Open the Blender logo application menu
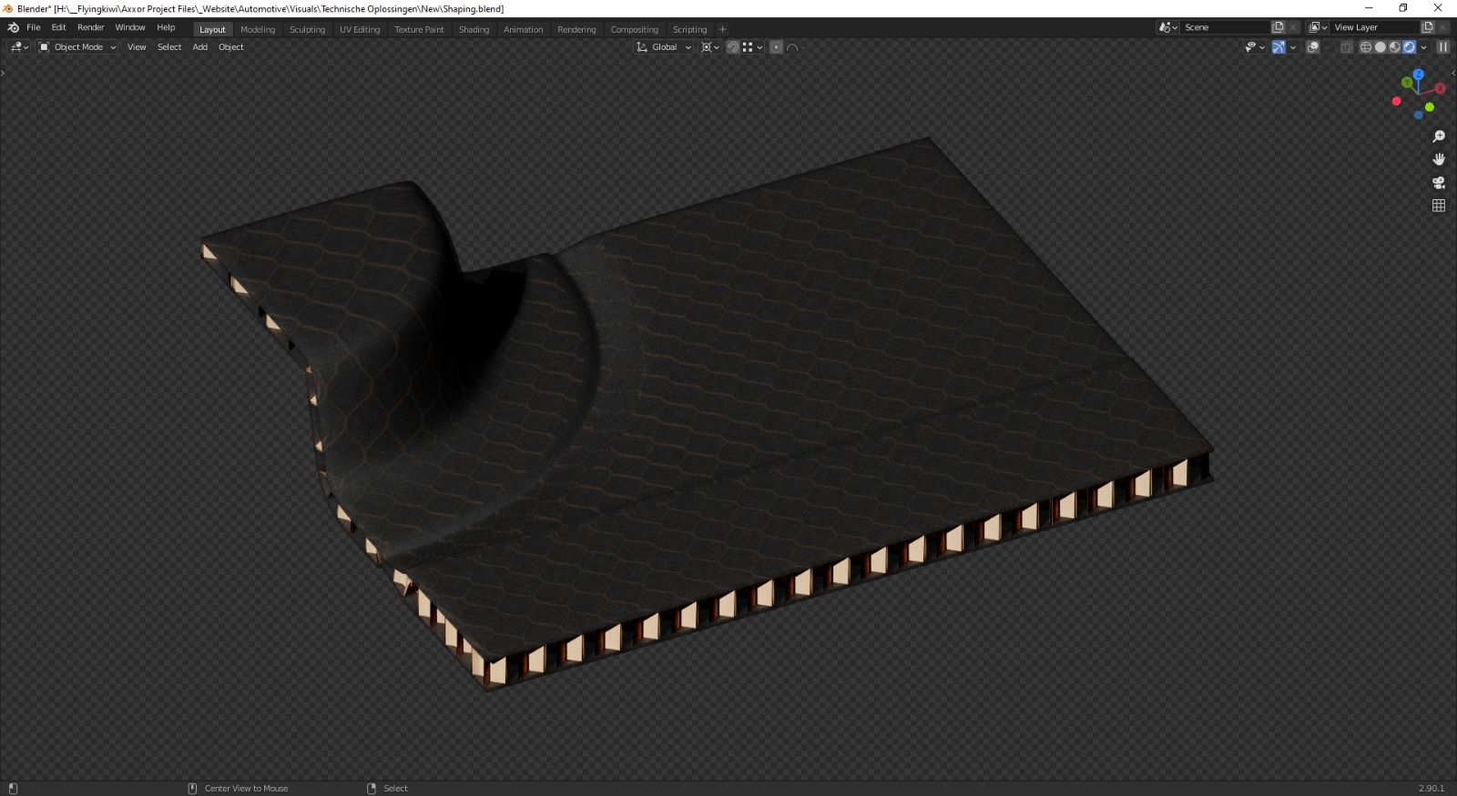This screenshot has height=796, width=1457. pyautogui.click(x=13, y=27)
